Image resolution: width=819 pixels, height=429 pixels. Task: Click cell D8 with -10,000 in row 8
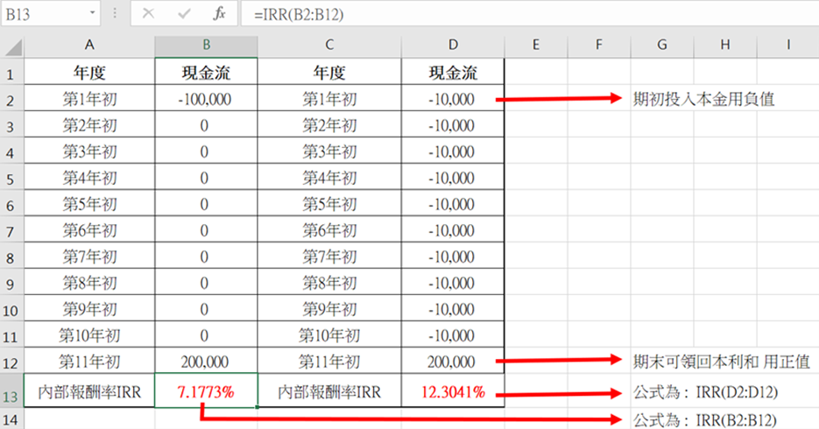[x=453, y=256]
